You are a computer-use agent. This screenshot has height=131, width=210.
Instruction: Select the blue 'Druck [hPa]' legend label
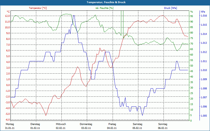coord(170,8)
